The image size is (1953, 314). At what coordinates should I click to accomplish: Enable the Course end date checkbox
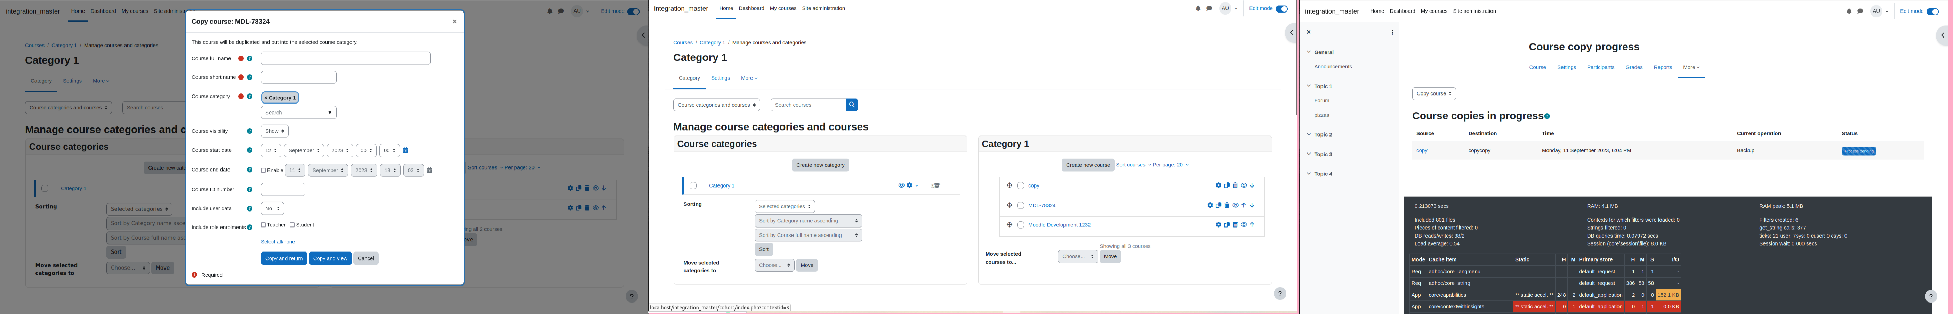pyautogui.click(x=263, y=170)
